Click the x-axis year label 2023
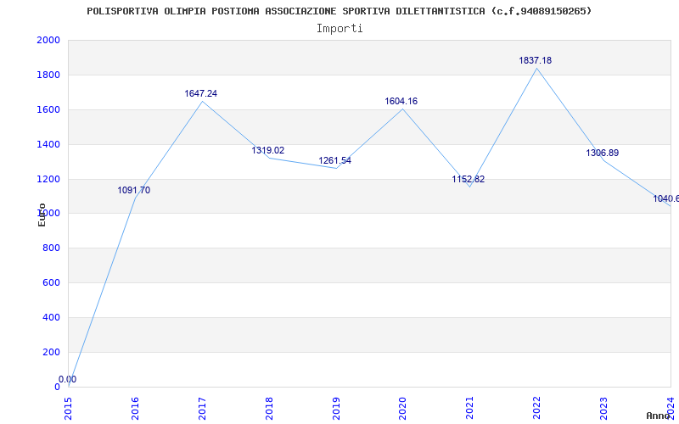 coord(603,409)
